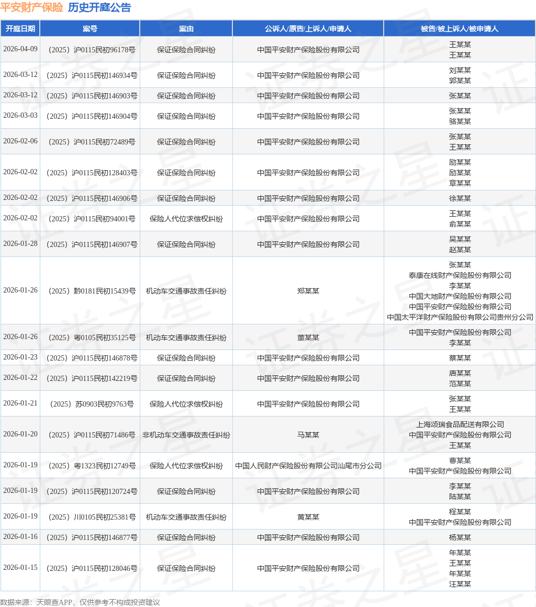The width and height of the screenshot is (536, 607).
Task: Click defendant 俞某某
Action: click(x=460, y=224)
